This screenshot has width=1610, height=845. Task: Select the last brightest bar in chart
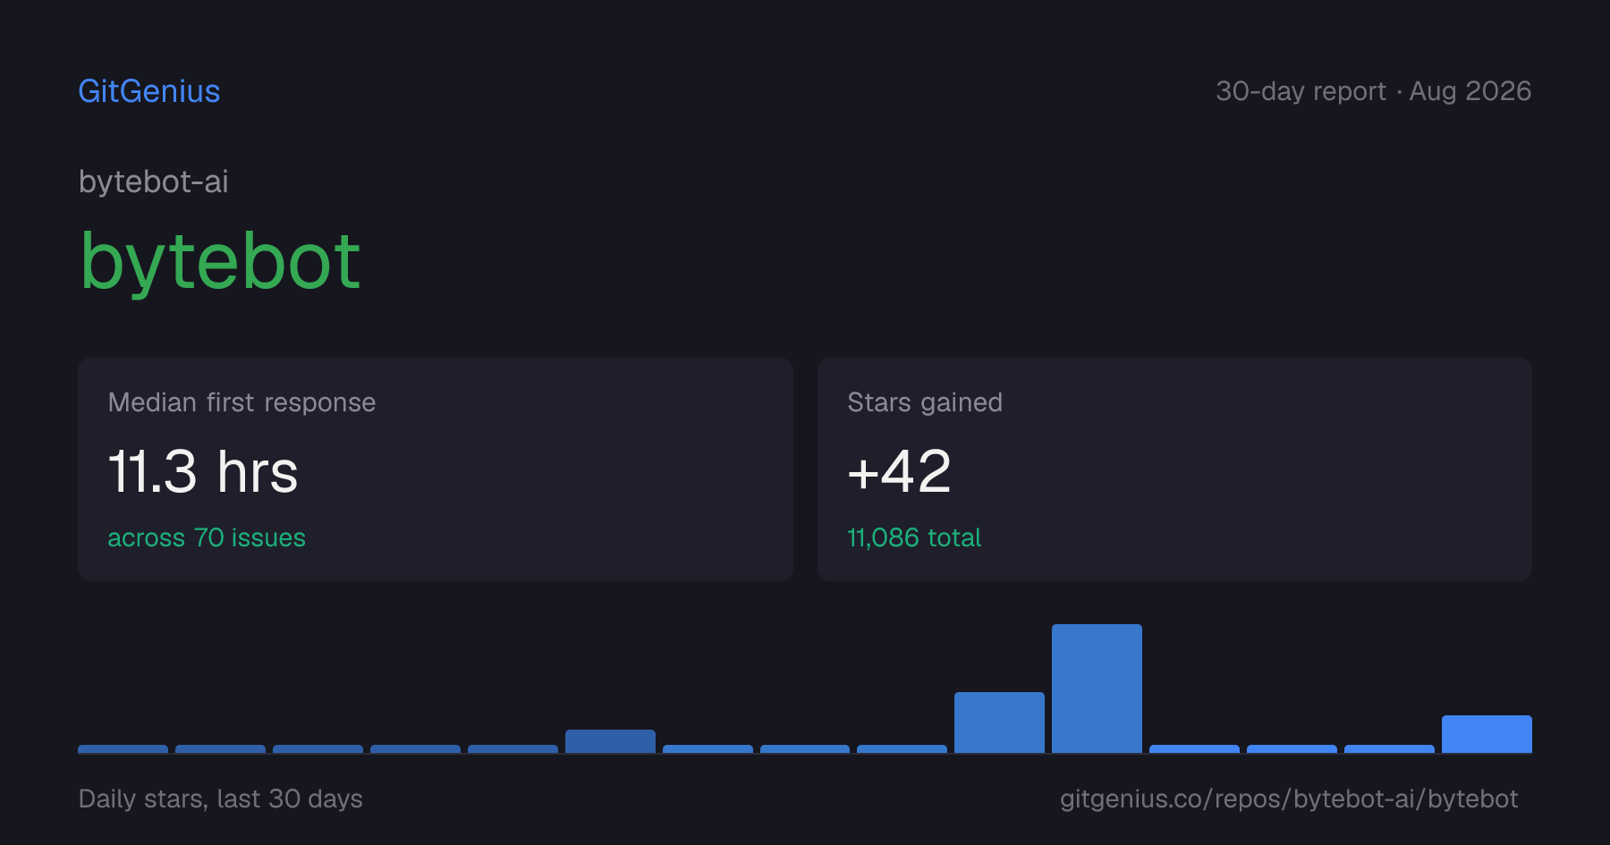tap(1487, 734)
